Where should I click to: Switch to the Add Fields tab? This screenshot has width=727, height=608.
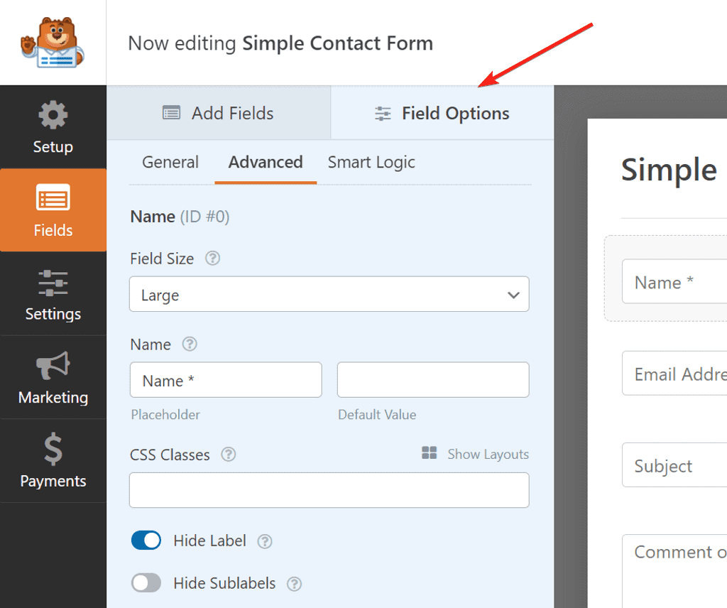(219, 114)
